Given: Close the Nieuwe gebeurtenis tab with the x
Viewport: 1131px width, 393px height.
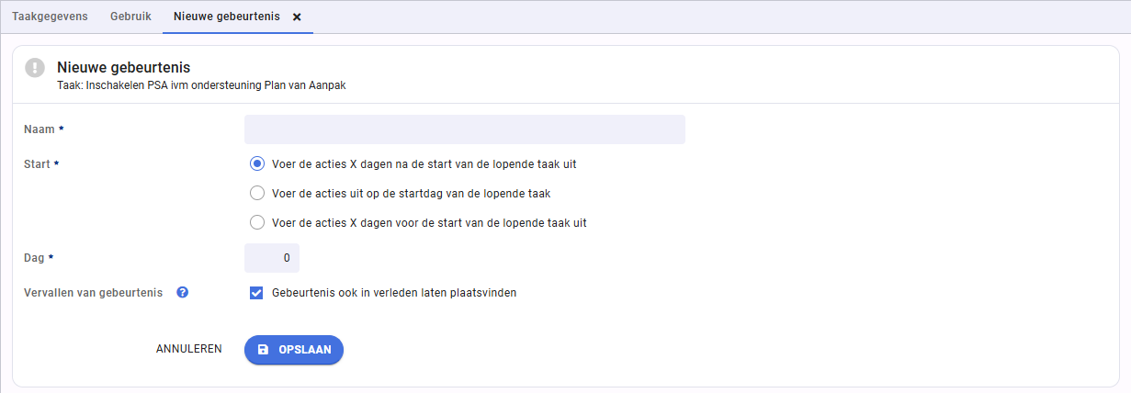Looking at the screenshot, I should pyautogui.click(x=297, y=17).
